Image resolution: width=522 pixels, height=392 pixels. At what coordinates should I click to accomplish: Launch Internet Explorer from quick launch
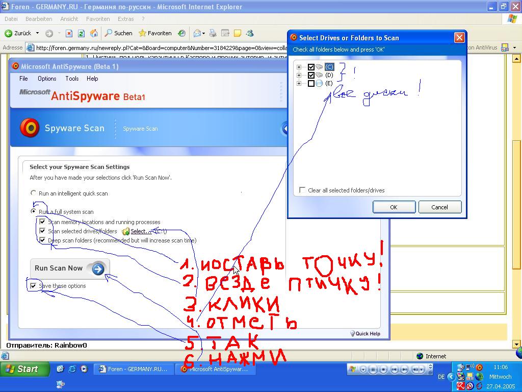coord(72,369)
